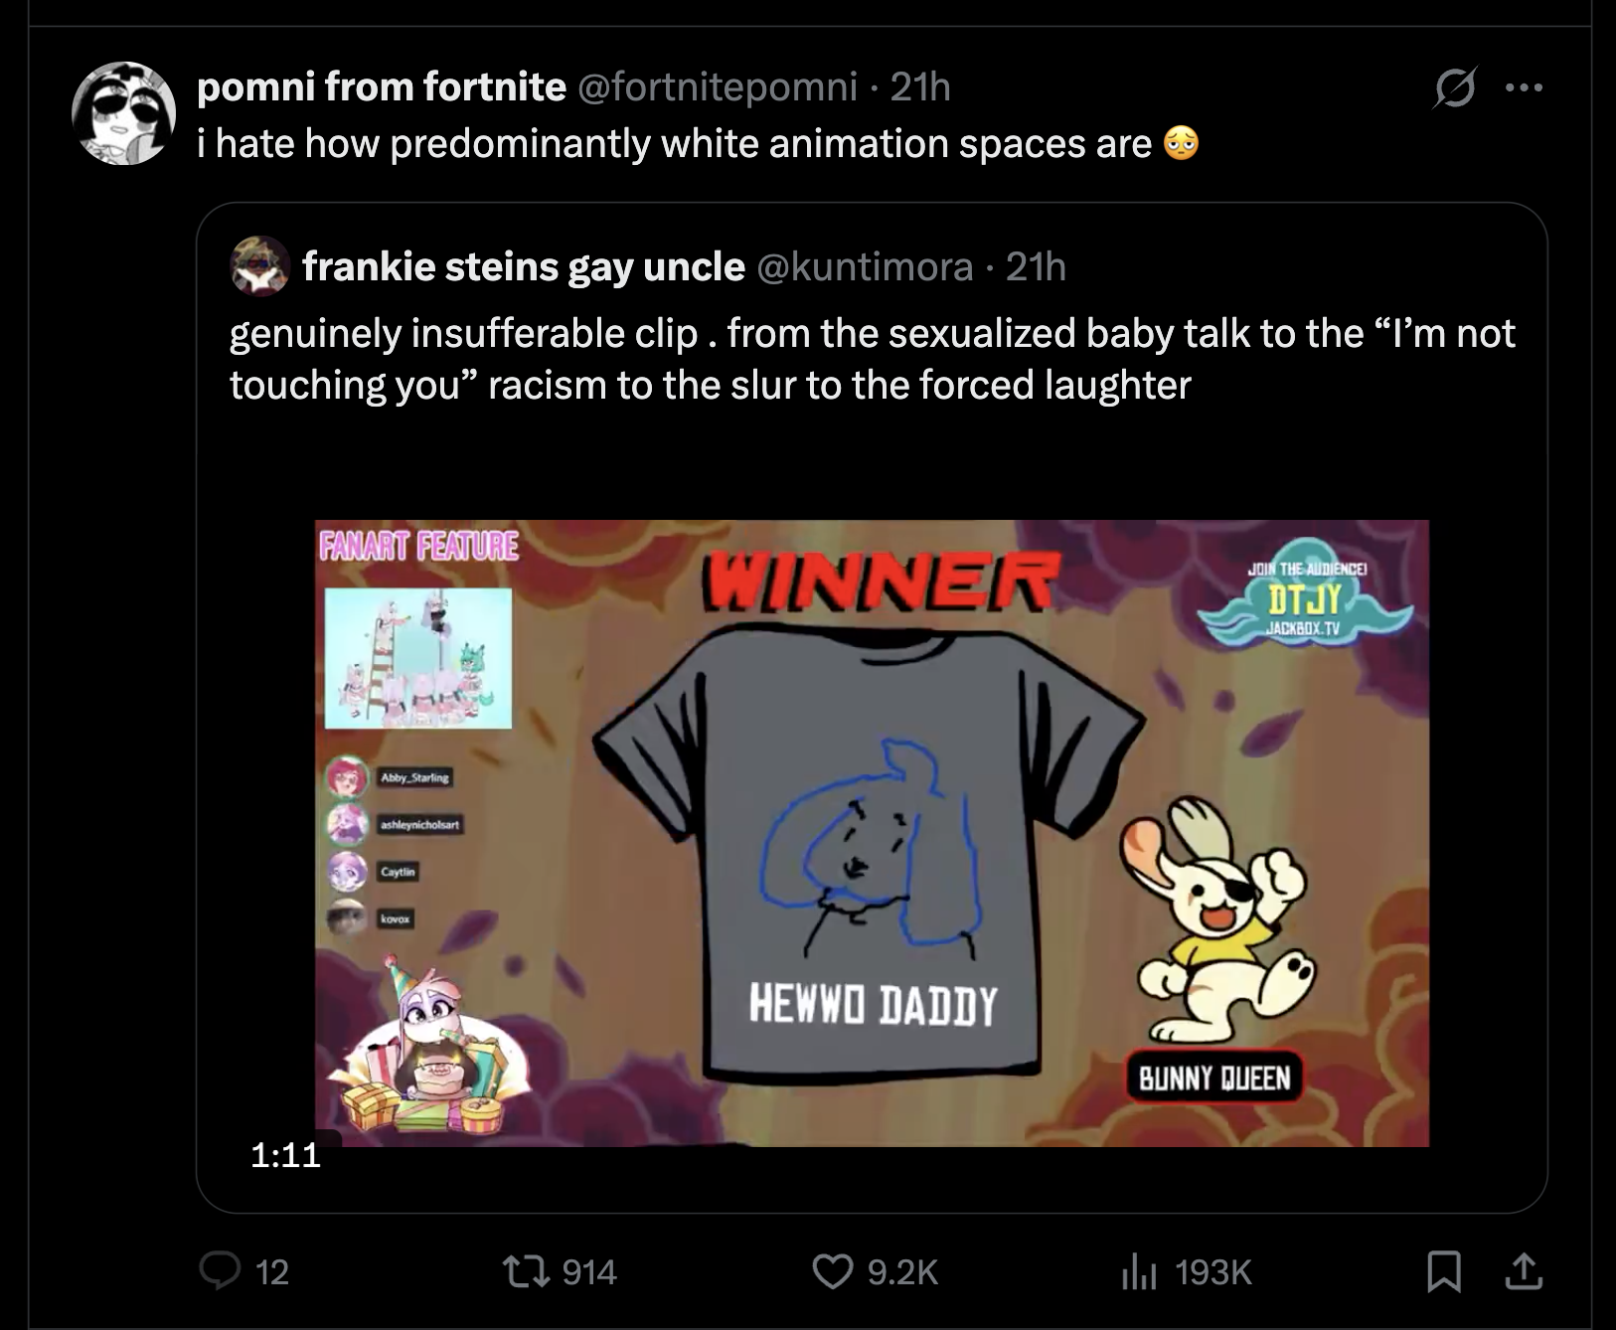The height and width of the screenshot is (1330, 1616).
Task: Click the main tweet text about animation spaces
Action: click(674, 145)
